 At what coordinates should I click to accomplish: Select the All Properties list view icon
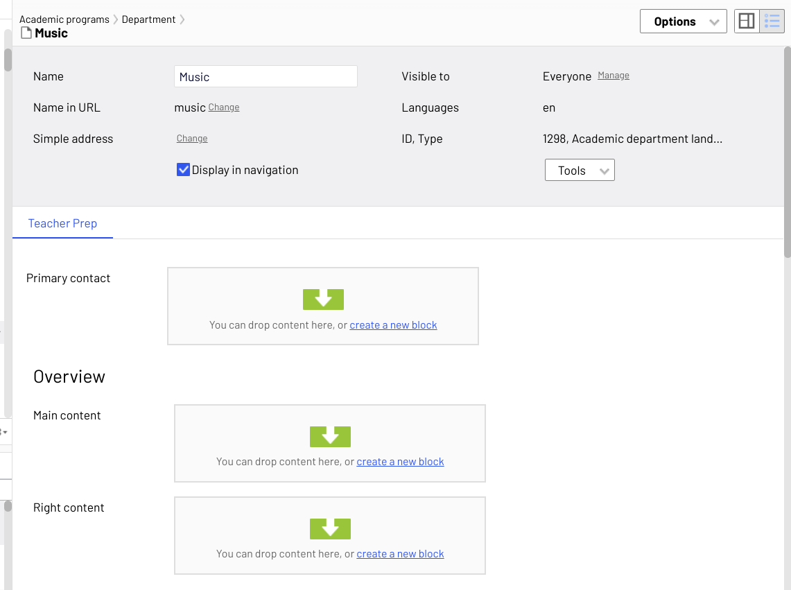(772, 21)
